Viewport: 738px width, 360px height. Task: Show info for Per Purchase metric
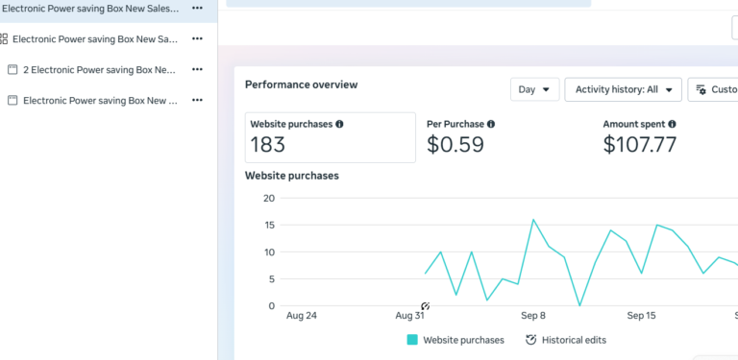click(491, 124)
